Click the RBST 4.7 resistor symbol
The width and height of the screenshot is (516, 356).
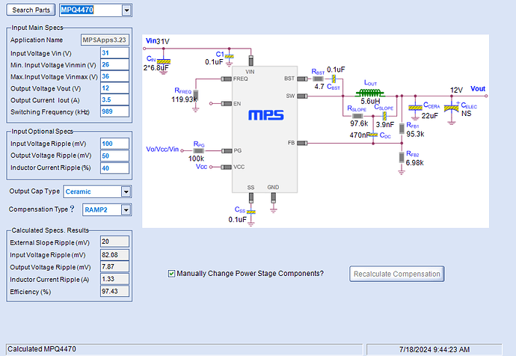pyautogui.click(x=318, y=79)
